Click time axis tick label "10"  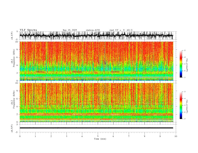click(176, 136)
